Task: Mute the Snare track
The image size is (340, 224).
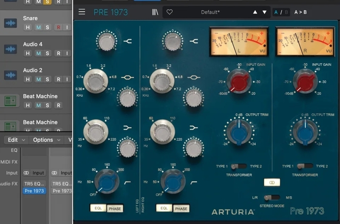Action: coord(38,27)
